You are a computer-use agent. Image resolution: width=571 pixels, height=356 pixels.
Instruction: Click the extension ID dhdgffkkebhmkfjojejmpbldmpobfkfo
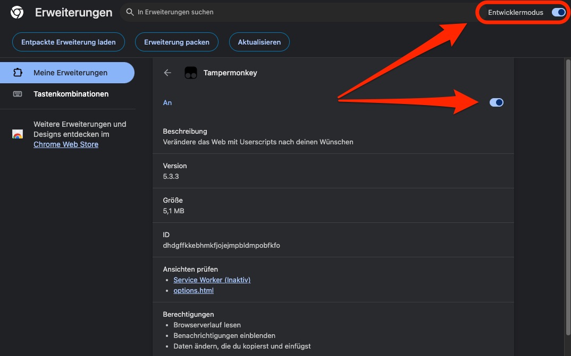pyautogui.click(x=221, y=246)
